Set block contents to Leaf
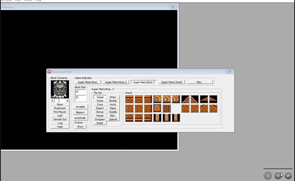Image resolution: width=295 pixels, height=181 pixels. click(x=60, y=116)
